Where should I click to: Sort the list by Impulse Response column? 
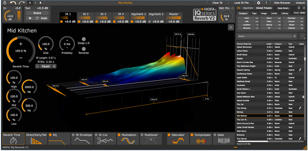[x=251, y=44]
